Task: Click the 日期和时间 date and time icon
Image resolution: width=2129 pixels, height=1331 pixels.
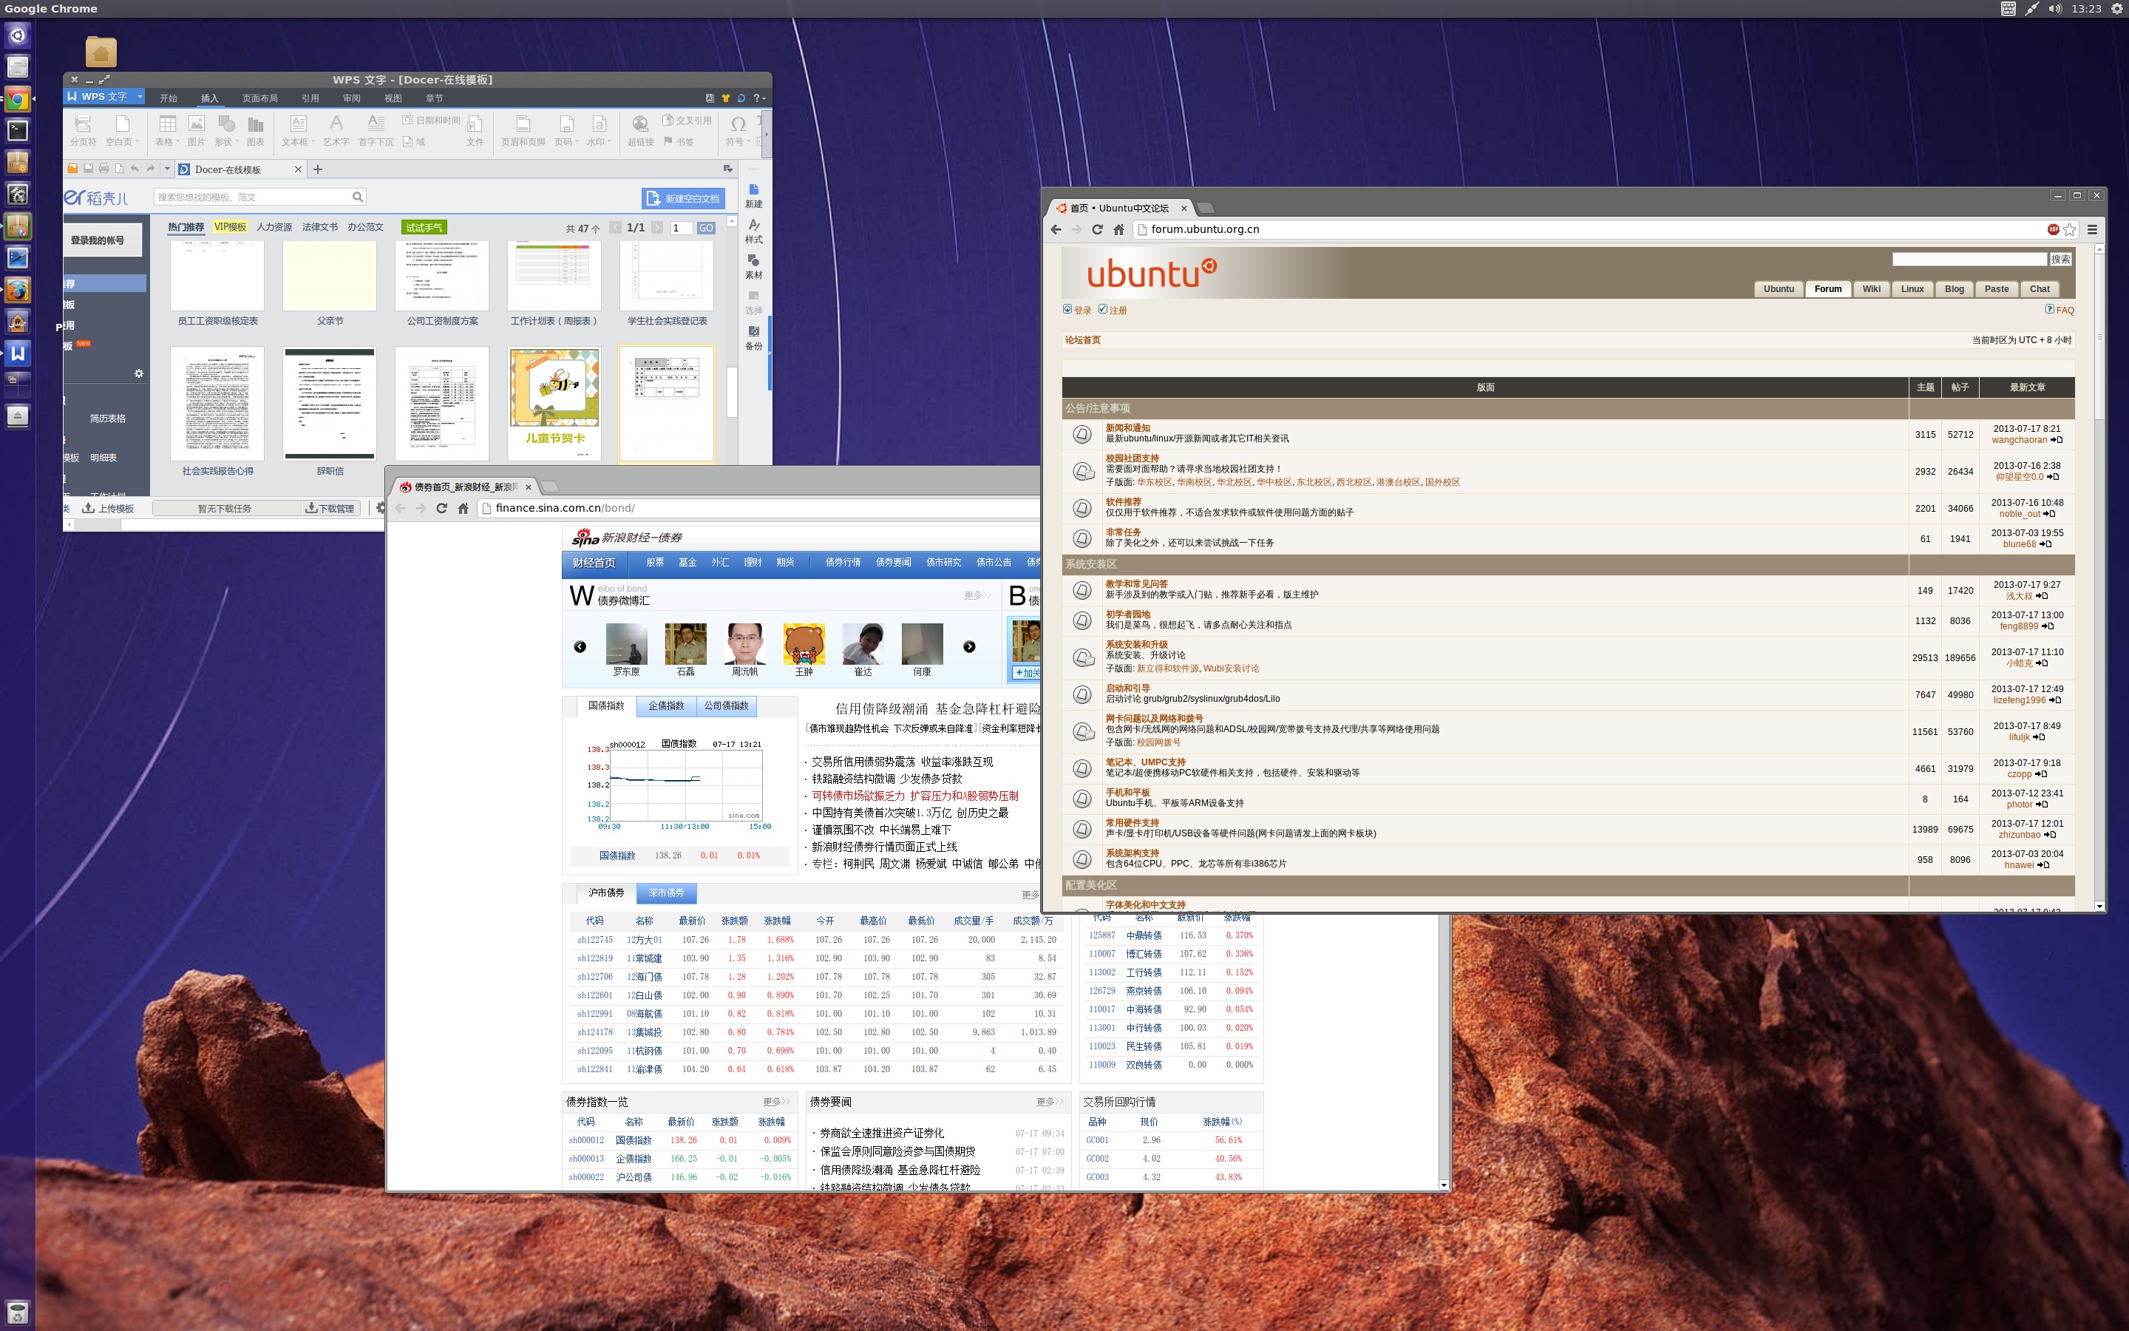Action: 407,120
